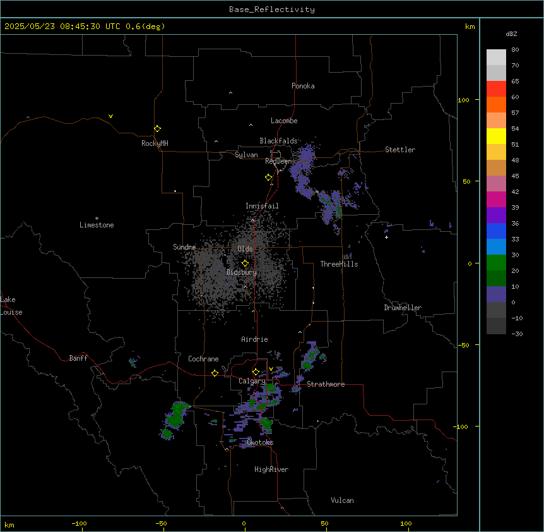Pick the bright yellow 54 dBZ legend swatch

pos(496,136)
